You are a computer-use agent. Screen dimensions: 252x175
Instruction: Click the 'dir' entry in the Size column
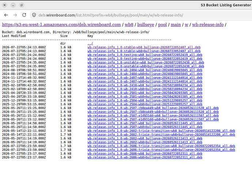pos(63,44)
